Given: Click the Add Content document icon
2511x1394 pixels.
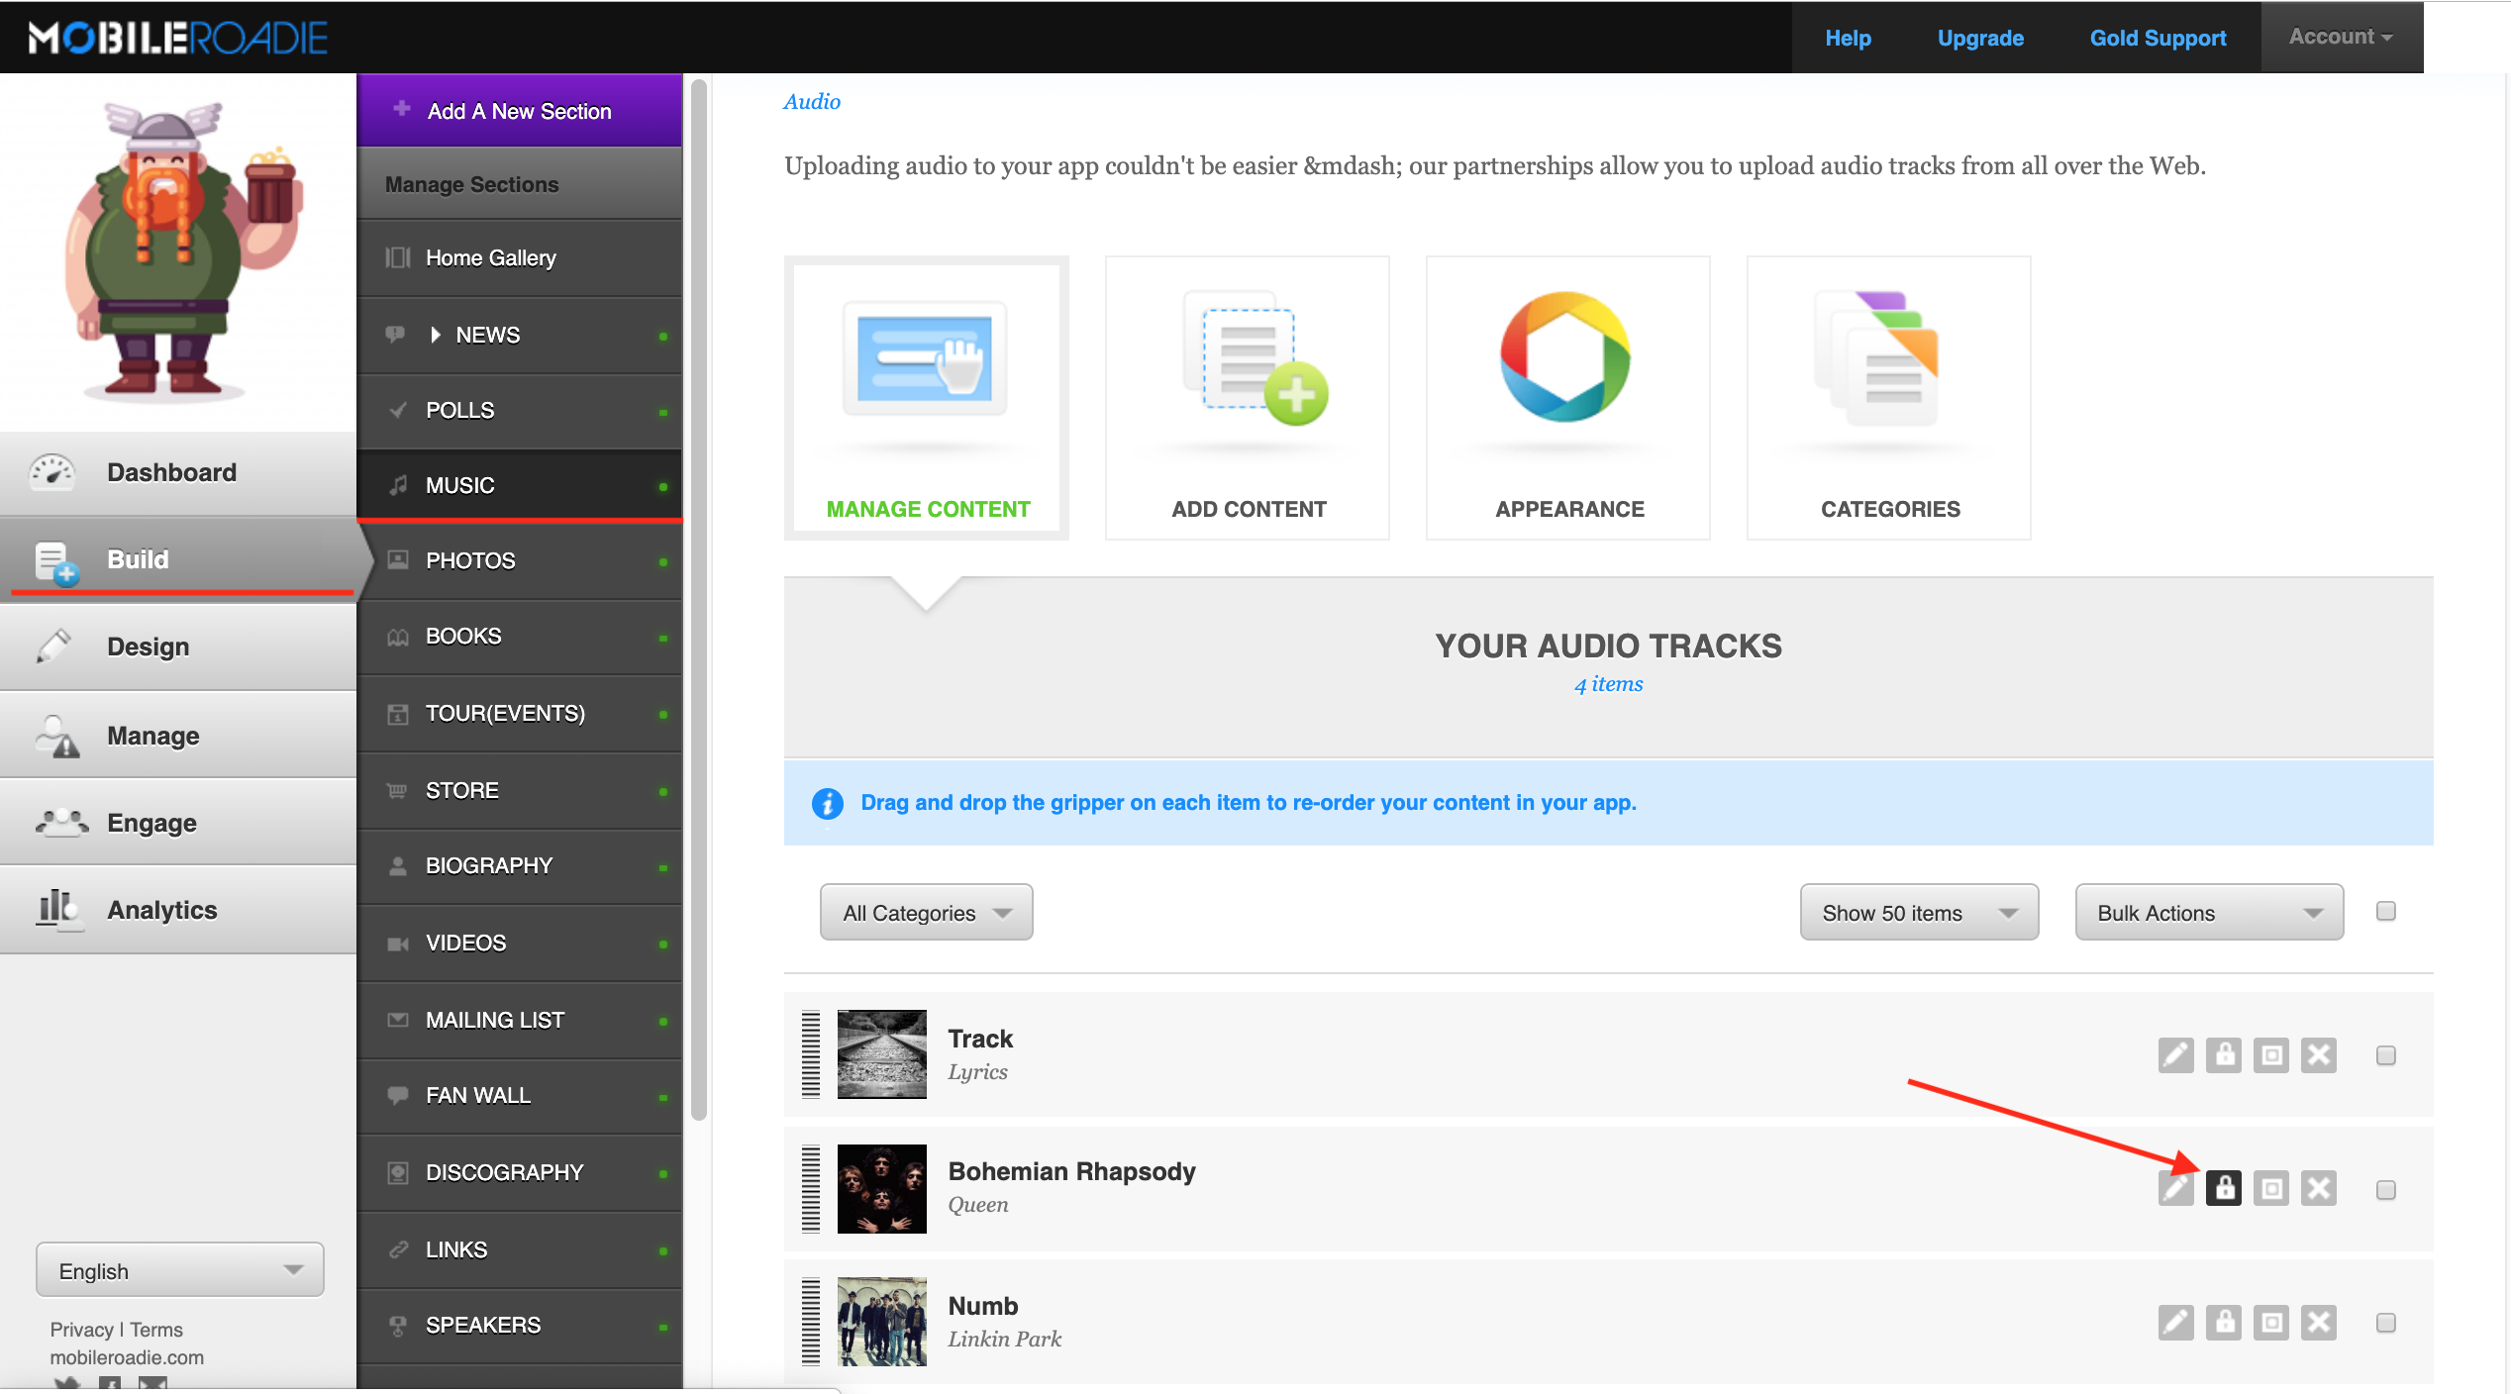Looking at the screenshot, I should pos(1255,358).
